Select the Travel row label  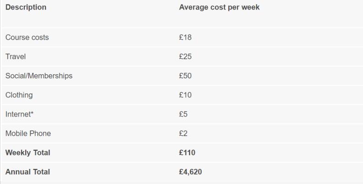click(x=15, y=56)
